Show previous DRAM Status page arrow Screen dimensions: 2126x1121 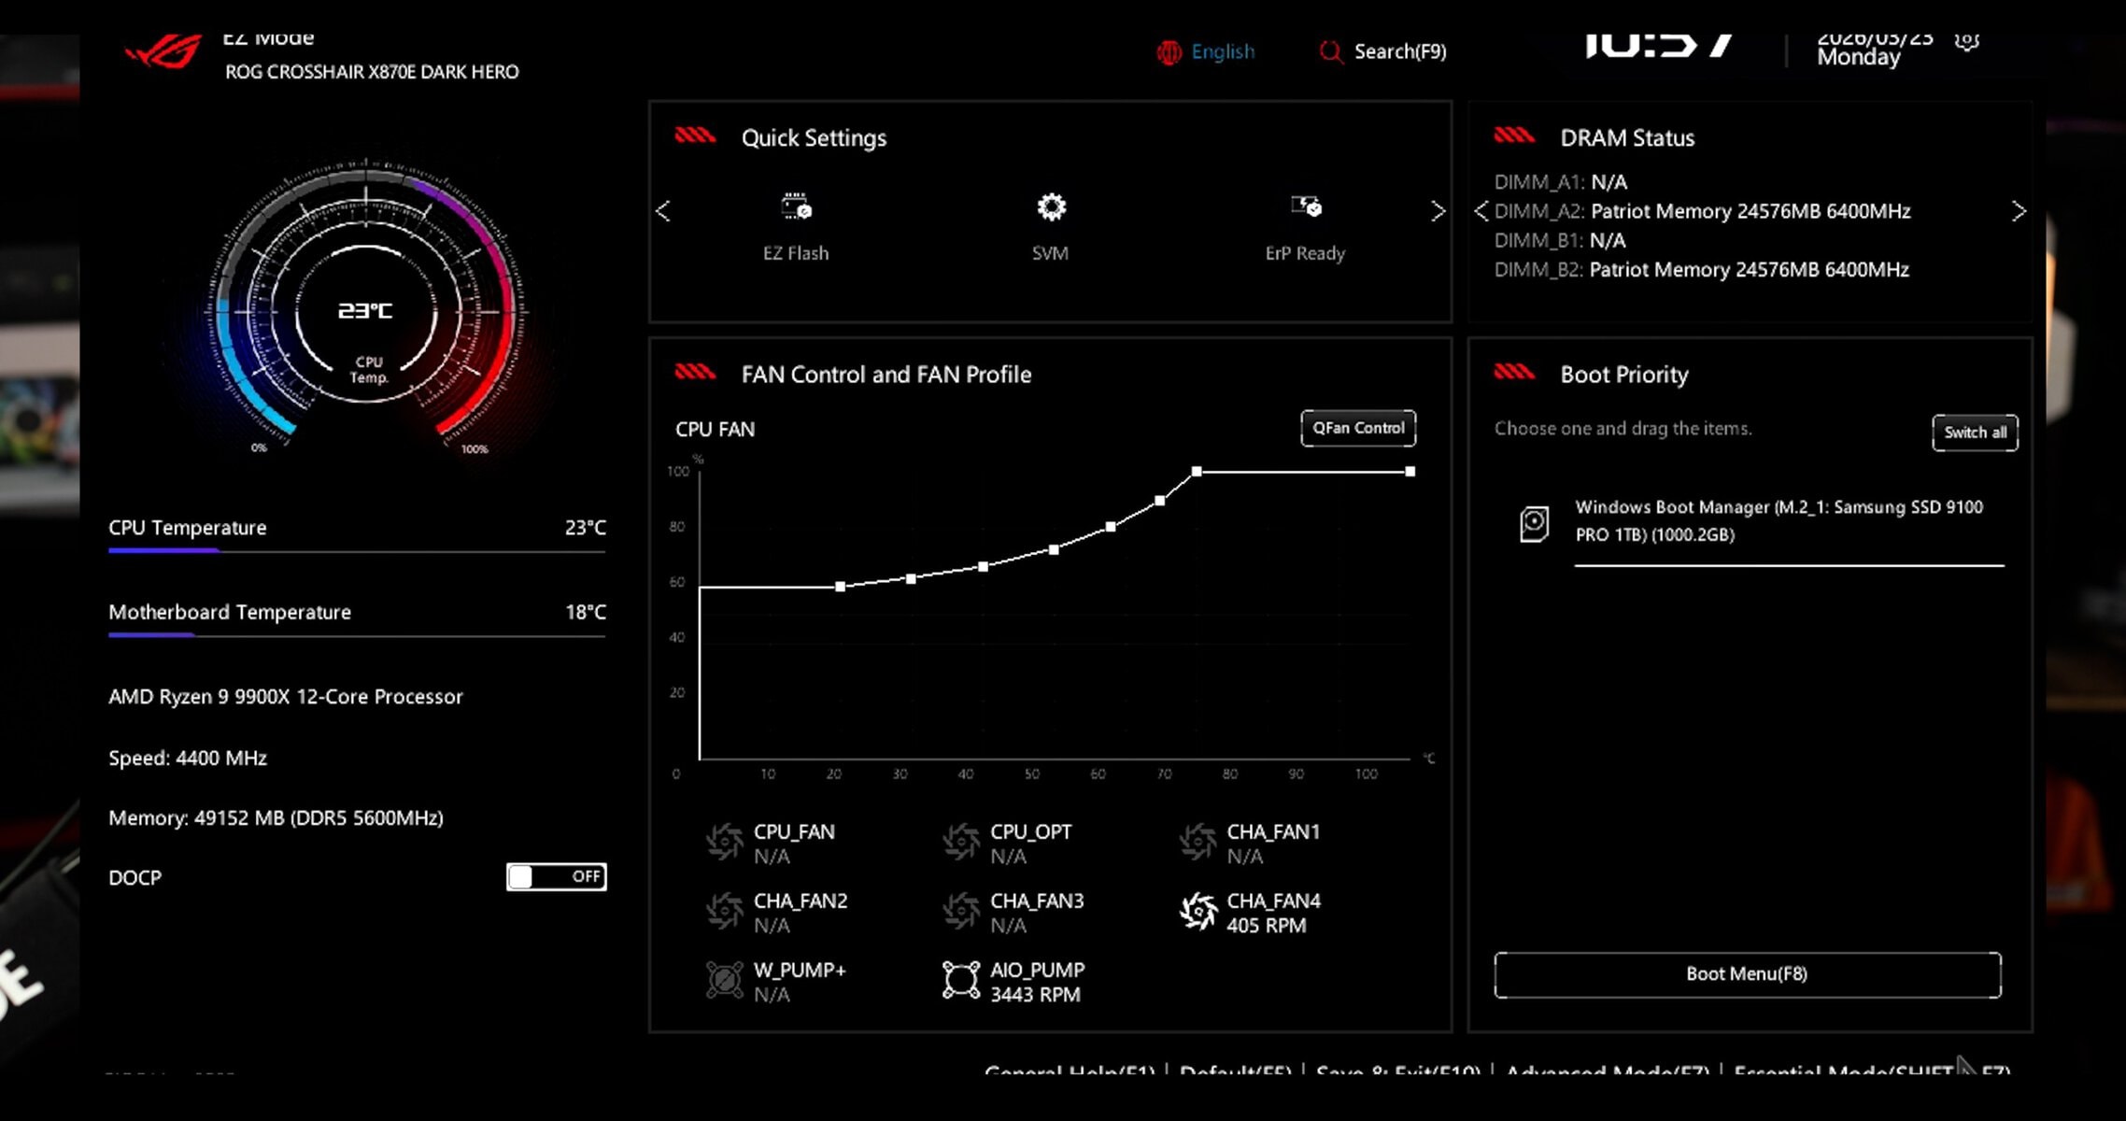[1481, 211]
